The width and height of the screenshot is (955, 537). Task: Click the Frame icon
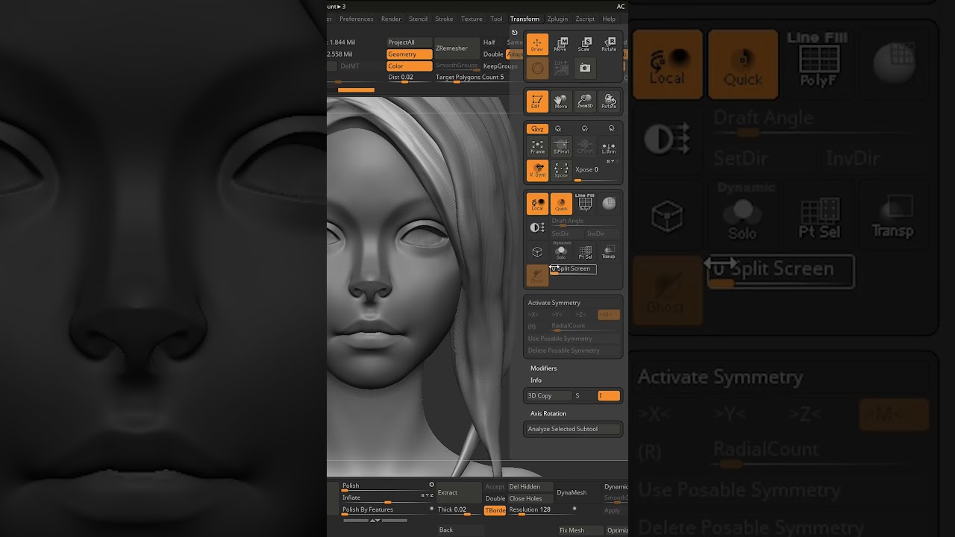537,147
